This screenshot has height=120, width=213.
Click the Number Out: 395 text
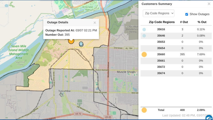[57, 35]
